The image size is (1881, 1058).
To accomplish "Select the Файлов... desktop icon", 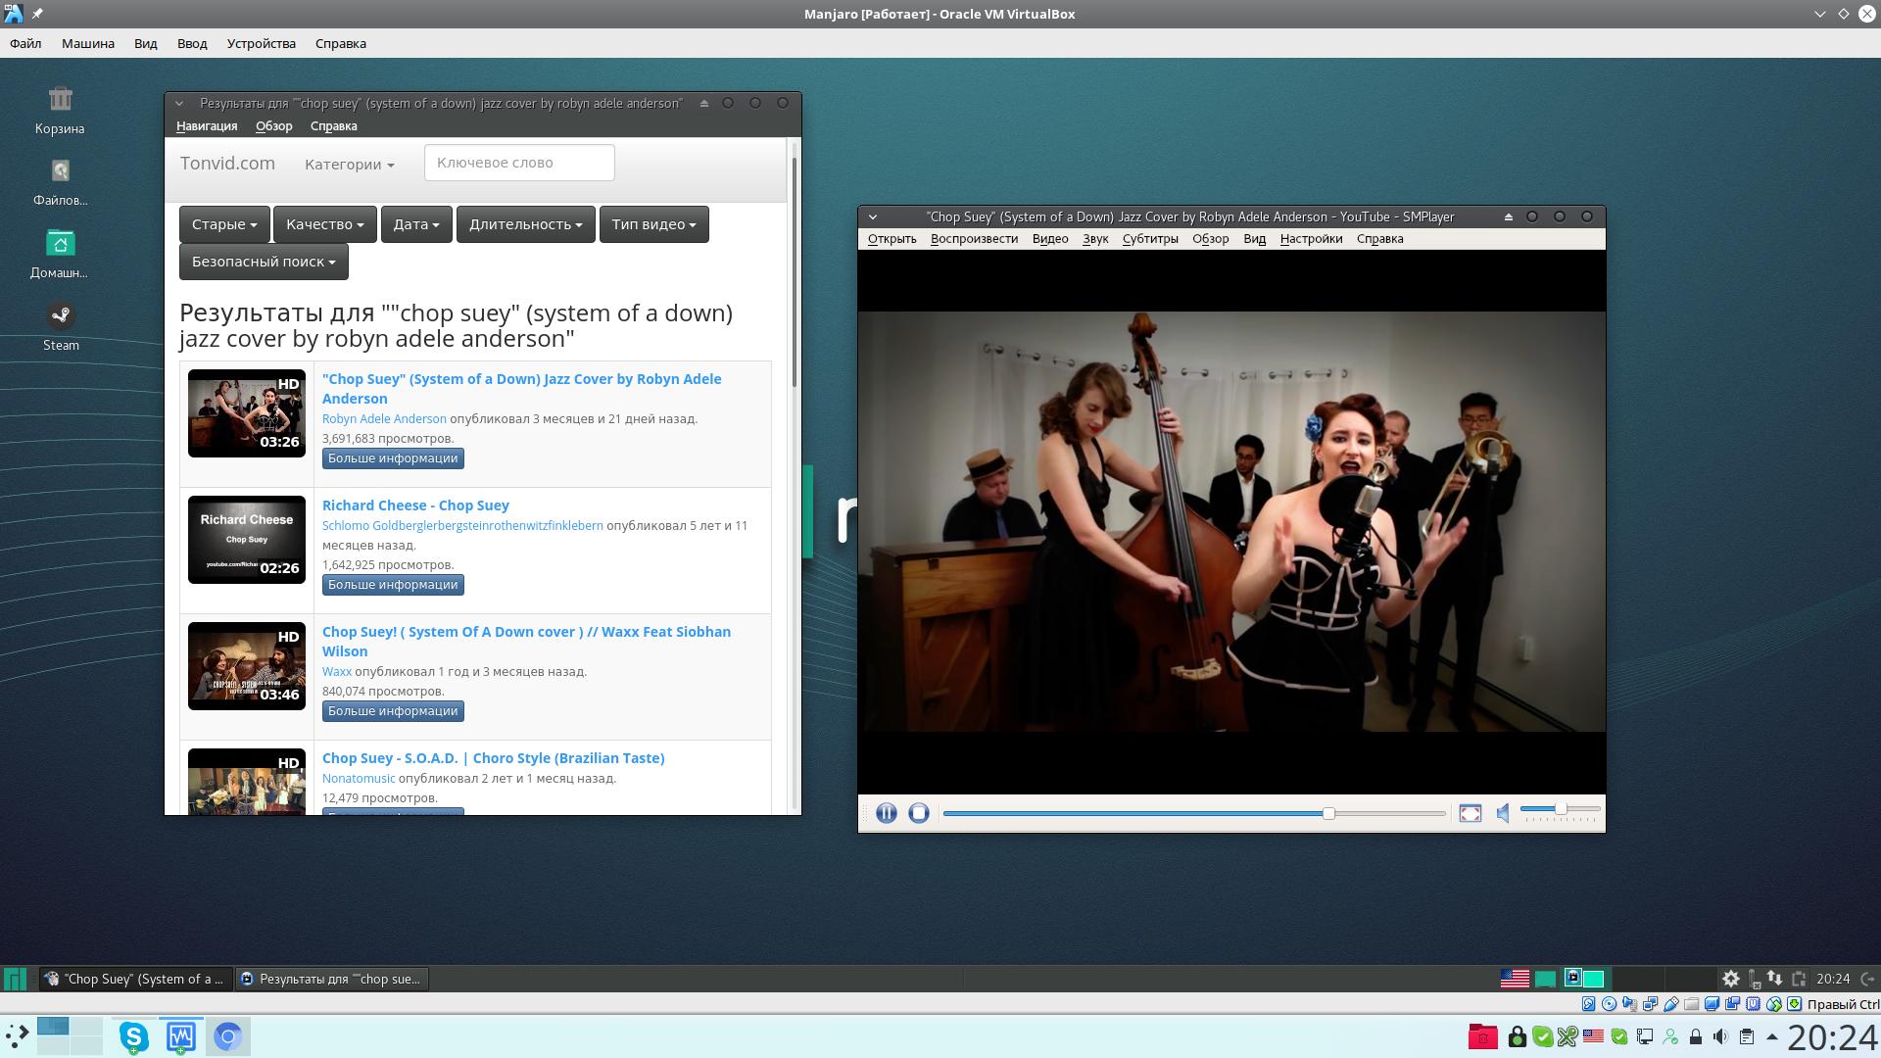I will (60, 183).
